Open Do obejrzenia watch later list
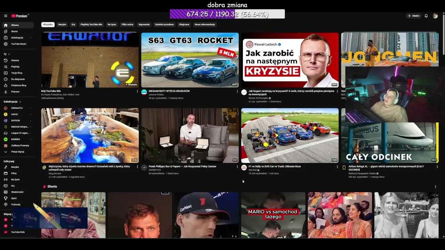Viewport: 445px width, 250px height. [17, 79]
